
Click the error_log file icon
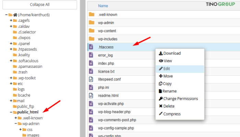(x=91, y=55)
